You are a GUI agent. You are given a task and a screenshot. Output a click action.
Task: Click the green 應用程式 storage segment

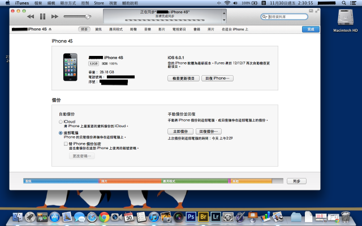point(195,181)
